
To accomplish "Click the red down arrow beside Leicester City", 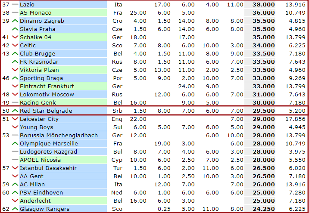I will click(15, 119).
